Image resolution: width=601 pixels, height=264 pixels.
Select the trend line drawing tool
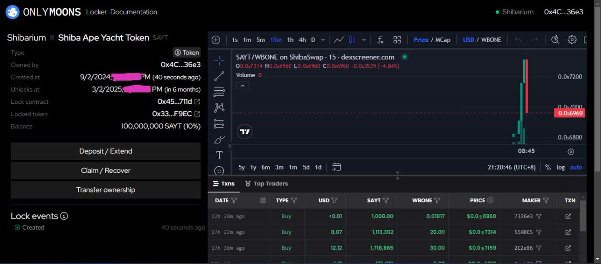point(219,76)
